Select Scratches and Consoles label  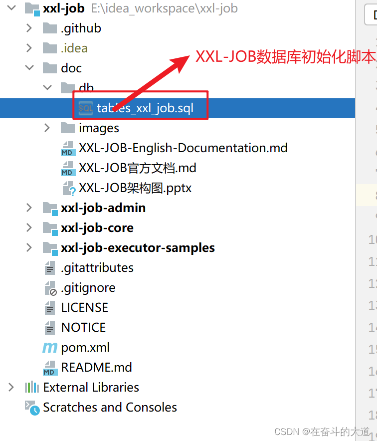coord(110,408)
